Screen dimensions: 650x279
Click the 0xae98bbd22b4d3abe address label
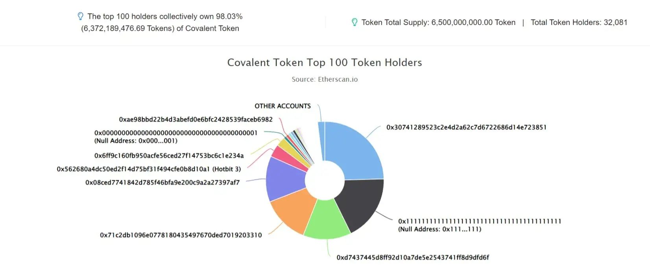point(196,119)
